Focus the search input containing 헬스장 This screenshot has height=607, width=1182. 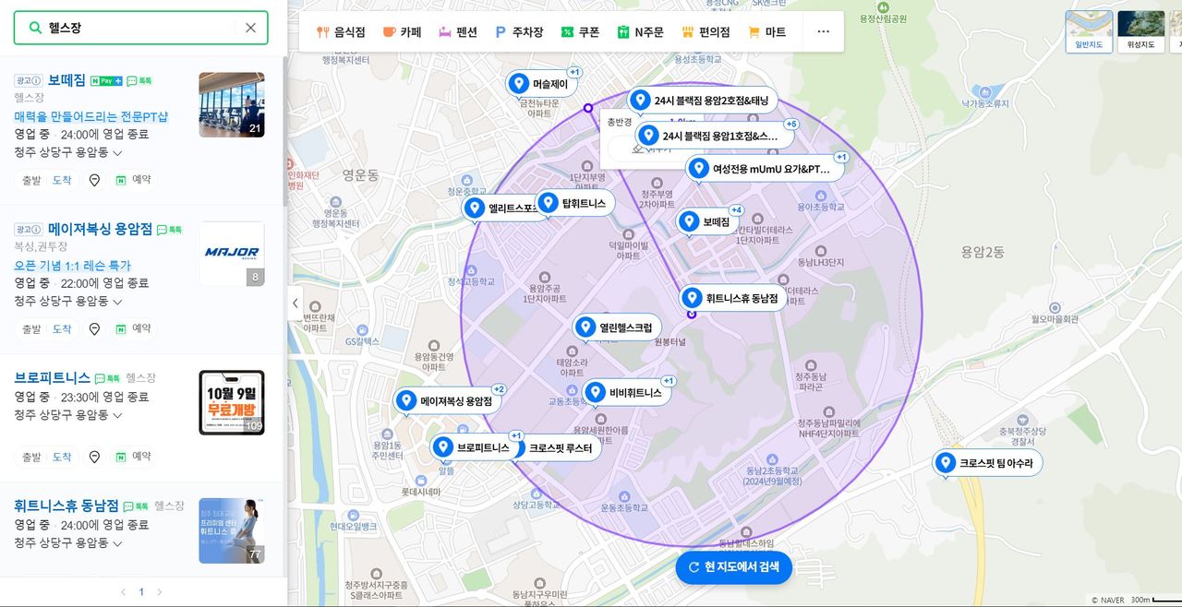[x=140, y=28]
